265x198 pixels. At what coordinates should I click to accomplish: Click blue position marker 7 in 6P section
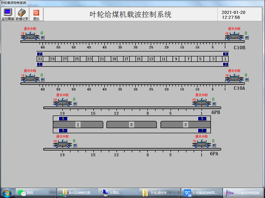point(202,130)
